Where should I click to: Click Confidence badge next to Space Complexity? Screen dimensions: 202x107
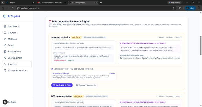tap(94, 37)
